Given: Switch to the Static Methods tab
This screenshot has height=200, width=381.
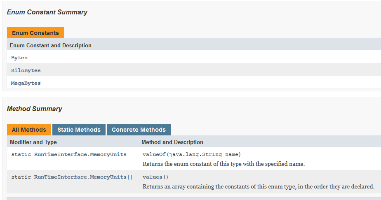Looking at the screenshot, I should coord(79,130).
